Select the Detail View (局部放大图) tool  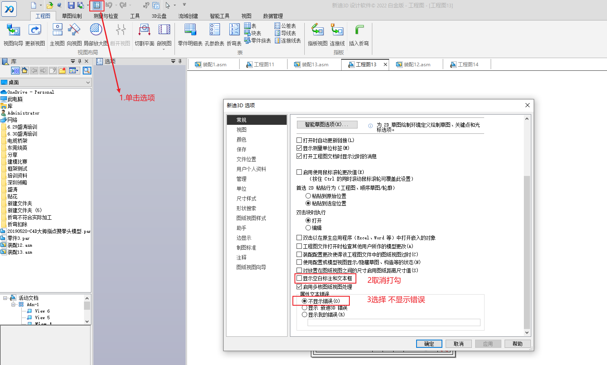click(96, 35)
